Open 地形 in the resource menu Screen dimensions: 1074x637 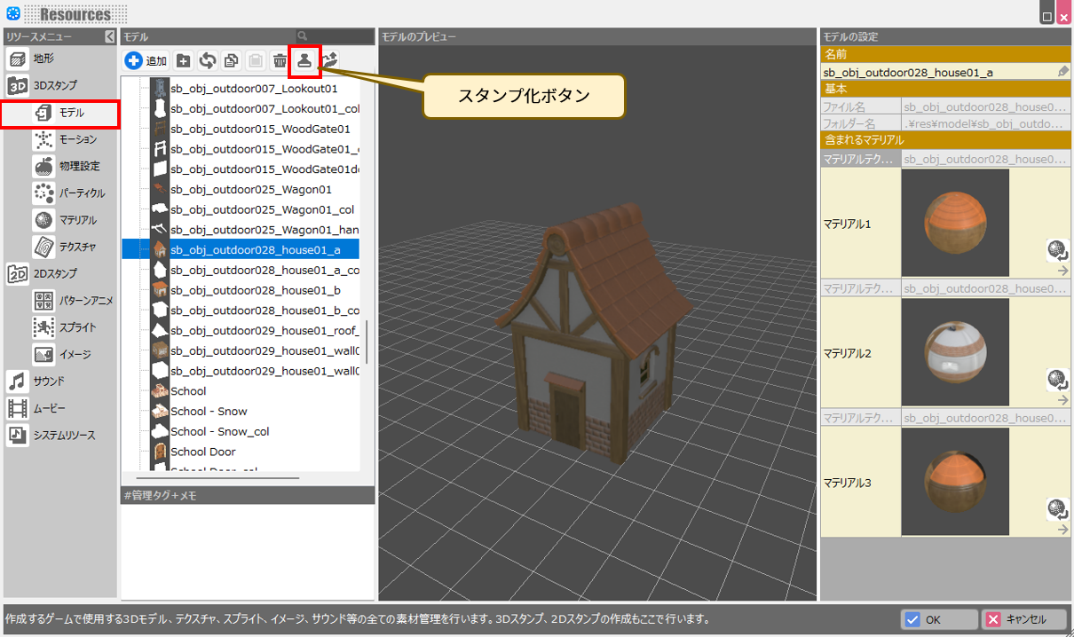(x=43, y=59)
